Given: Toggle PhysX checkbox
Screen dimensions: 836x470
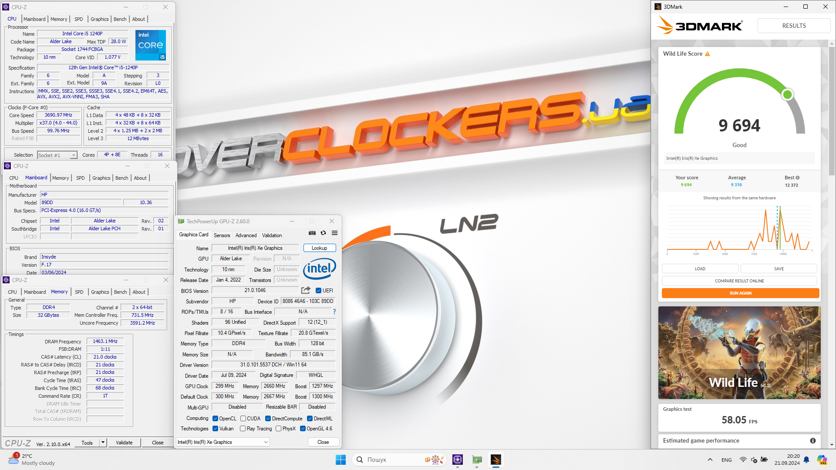Looking at the screenshot, I should coord(278,429).
